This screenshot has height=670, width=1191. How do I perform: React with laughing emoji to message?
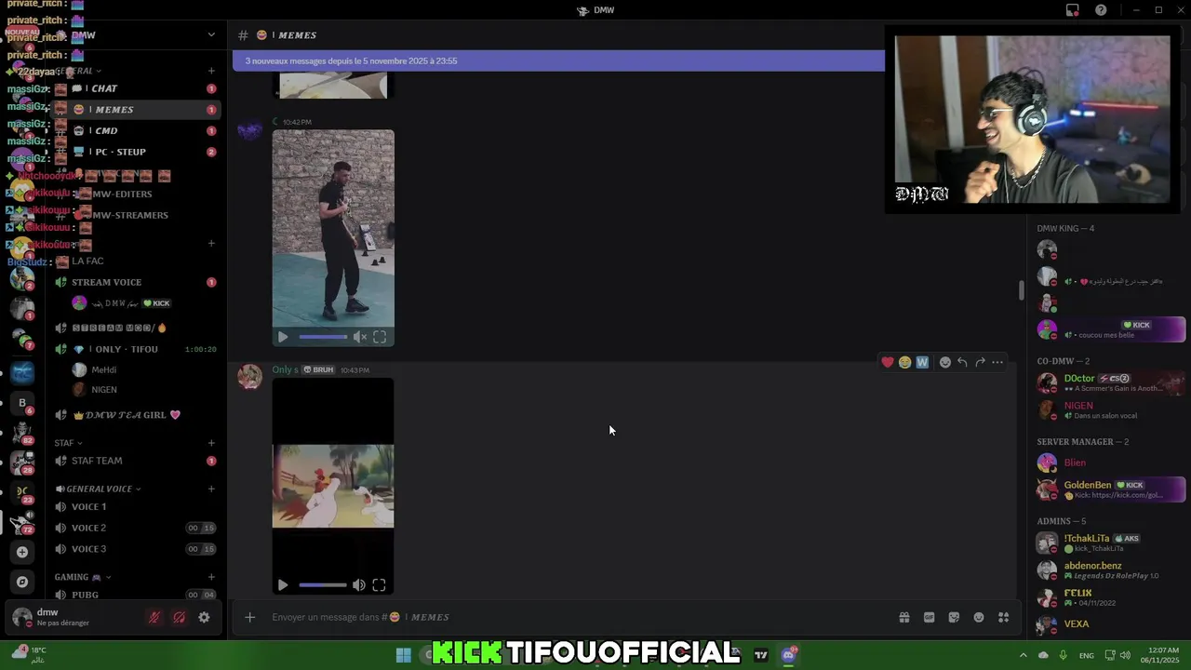coord(904,362)
